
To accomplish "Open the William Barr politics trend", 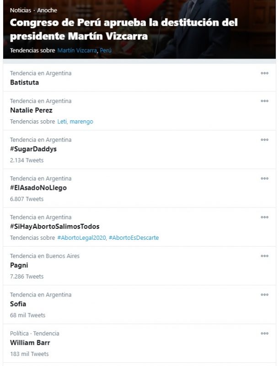I will coord(30,343).
